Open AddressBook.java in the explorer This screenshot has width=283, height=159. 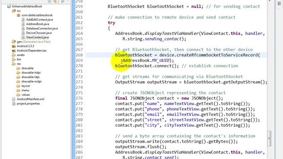38,24
